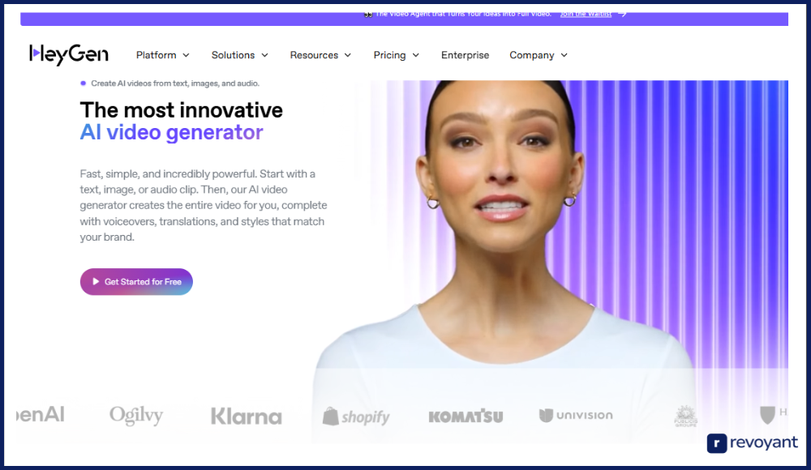Click the Klarna logo

coord(247,417)
